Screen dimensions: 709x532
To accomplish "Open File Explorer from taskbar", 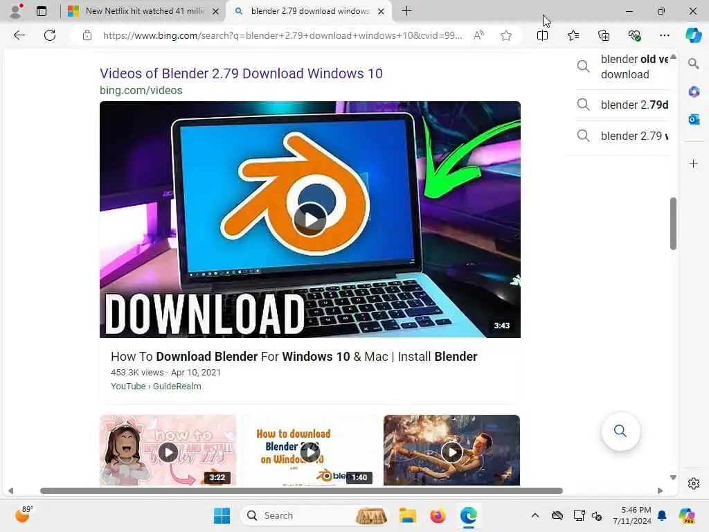I will click(x=407, y=515).
